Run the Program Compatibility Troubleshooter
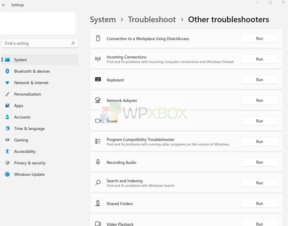288x226 pixels. click(260, 142)
